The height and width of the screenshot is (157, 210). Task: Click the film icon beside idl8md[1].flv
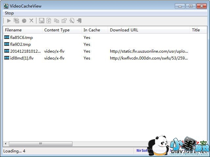click(7, 58)
